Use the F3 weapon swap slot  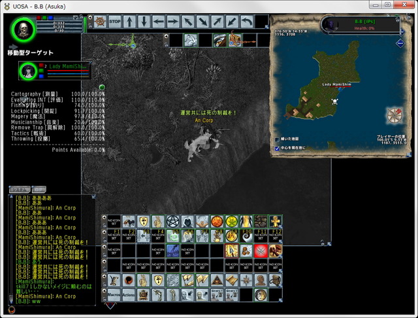pyautogui.click(x=143, y=236)
